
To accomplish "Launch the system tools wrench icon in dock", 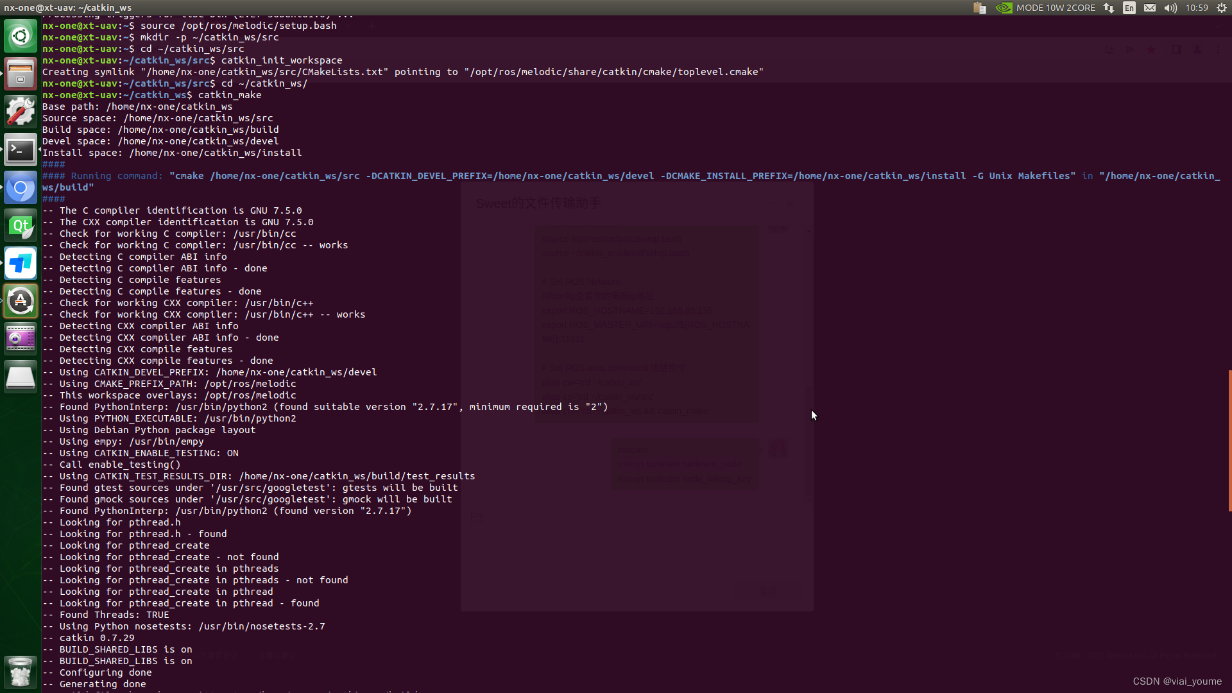I will [x=21, y=112].
